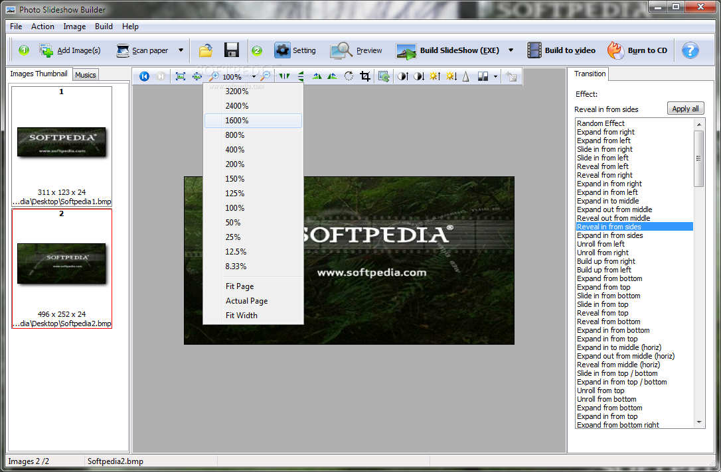Go to previous image with blue arrow
Screen dimensions: 721x472
pyautogui.click(x=144, y=76)
